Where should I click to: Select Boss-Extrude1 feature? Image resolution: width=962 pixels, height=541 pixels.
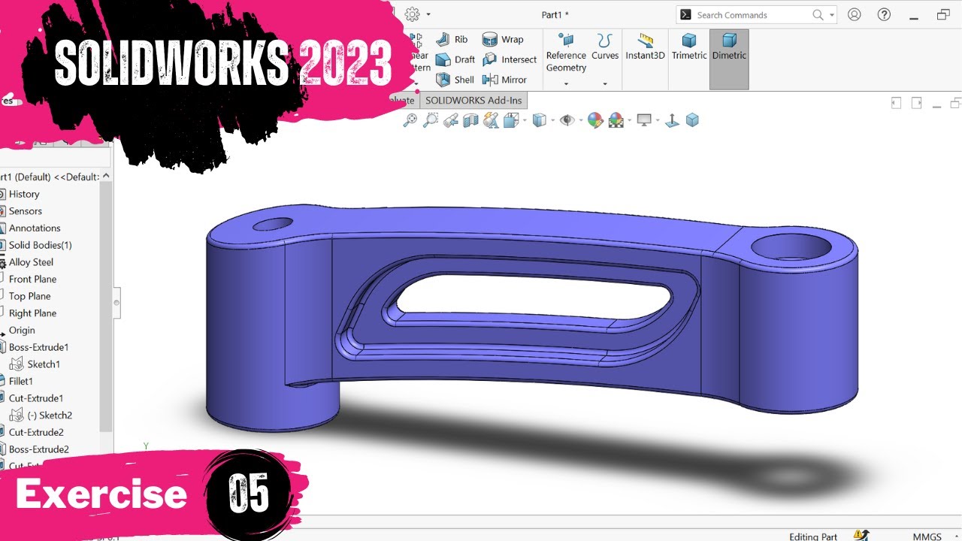[x=38, y=347]
